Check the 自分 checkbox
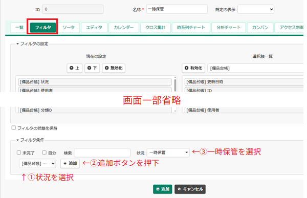The image size is (307, 198). [x=45, y=152]
